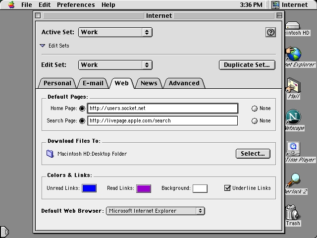
Task: Click the Duplicate Set button
Action: [247, 65]
